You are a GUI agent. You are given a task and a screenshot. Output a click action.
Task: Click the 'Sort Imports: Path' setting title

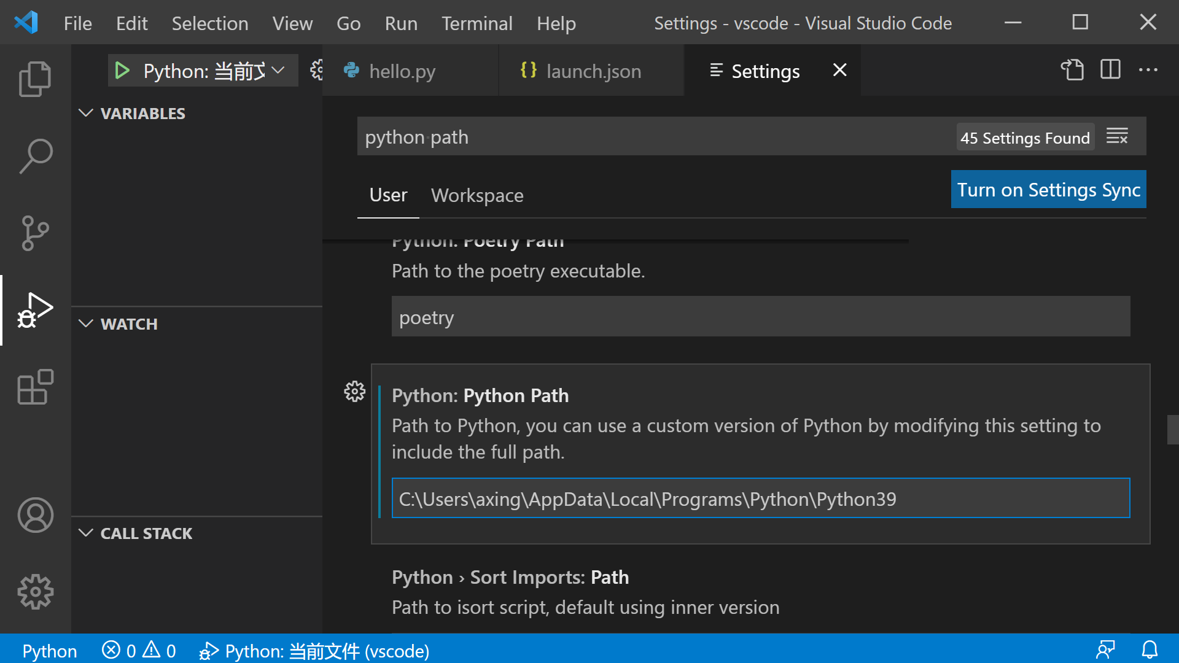click(x=510, y=577)
